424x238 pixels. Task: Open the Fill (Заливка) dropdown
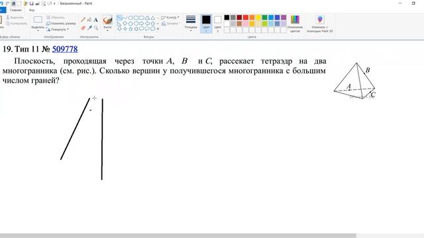click(x=170, y=24)
